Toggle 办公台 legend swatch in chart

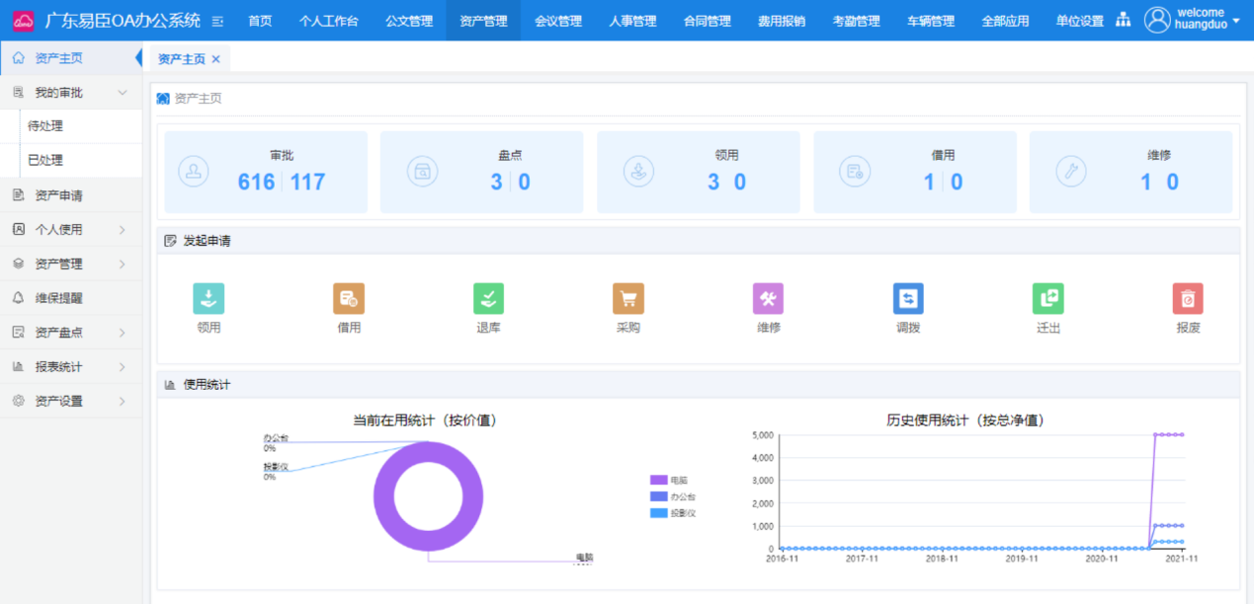[658, 496]
